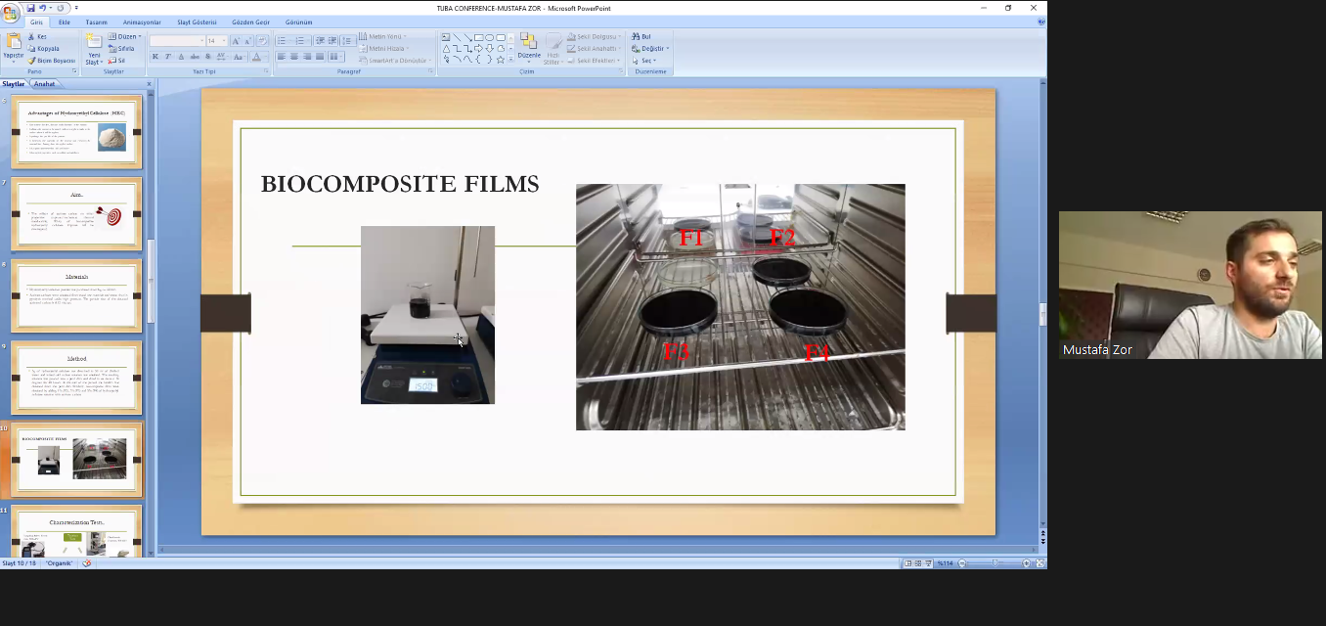Expand the Seç select dropdown

point(648,61)
